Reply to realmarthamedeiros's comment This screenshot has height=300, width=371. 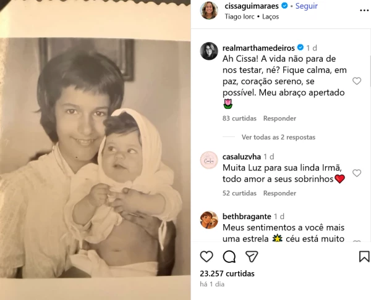coord(279,119)
